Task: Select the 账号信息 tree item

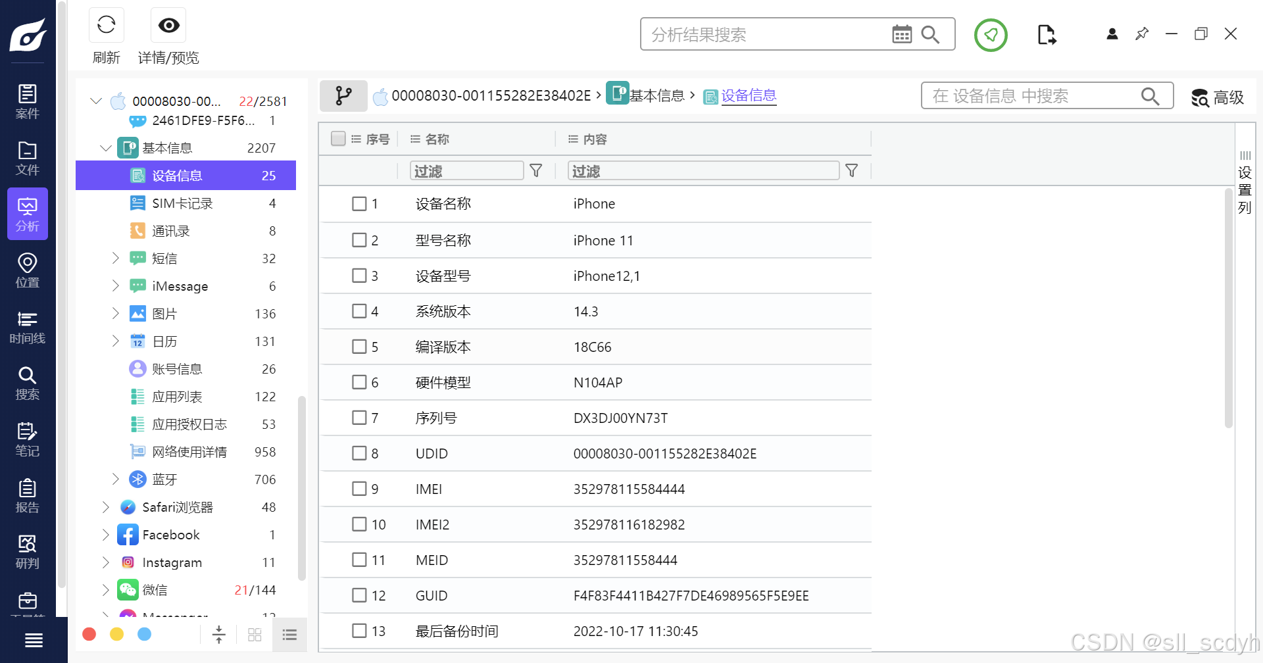Action: [186, 369]
